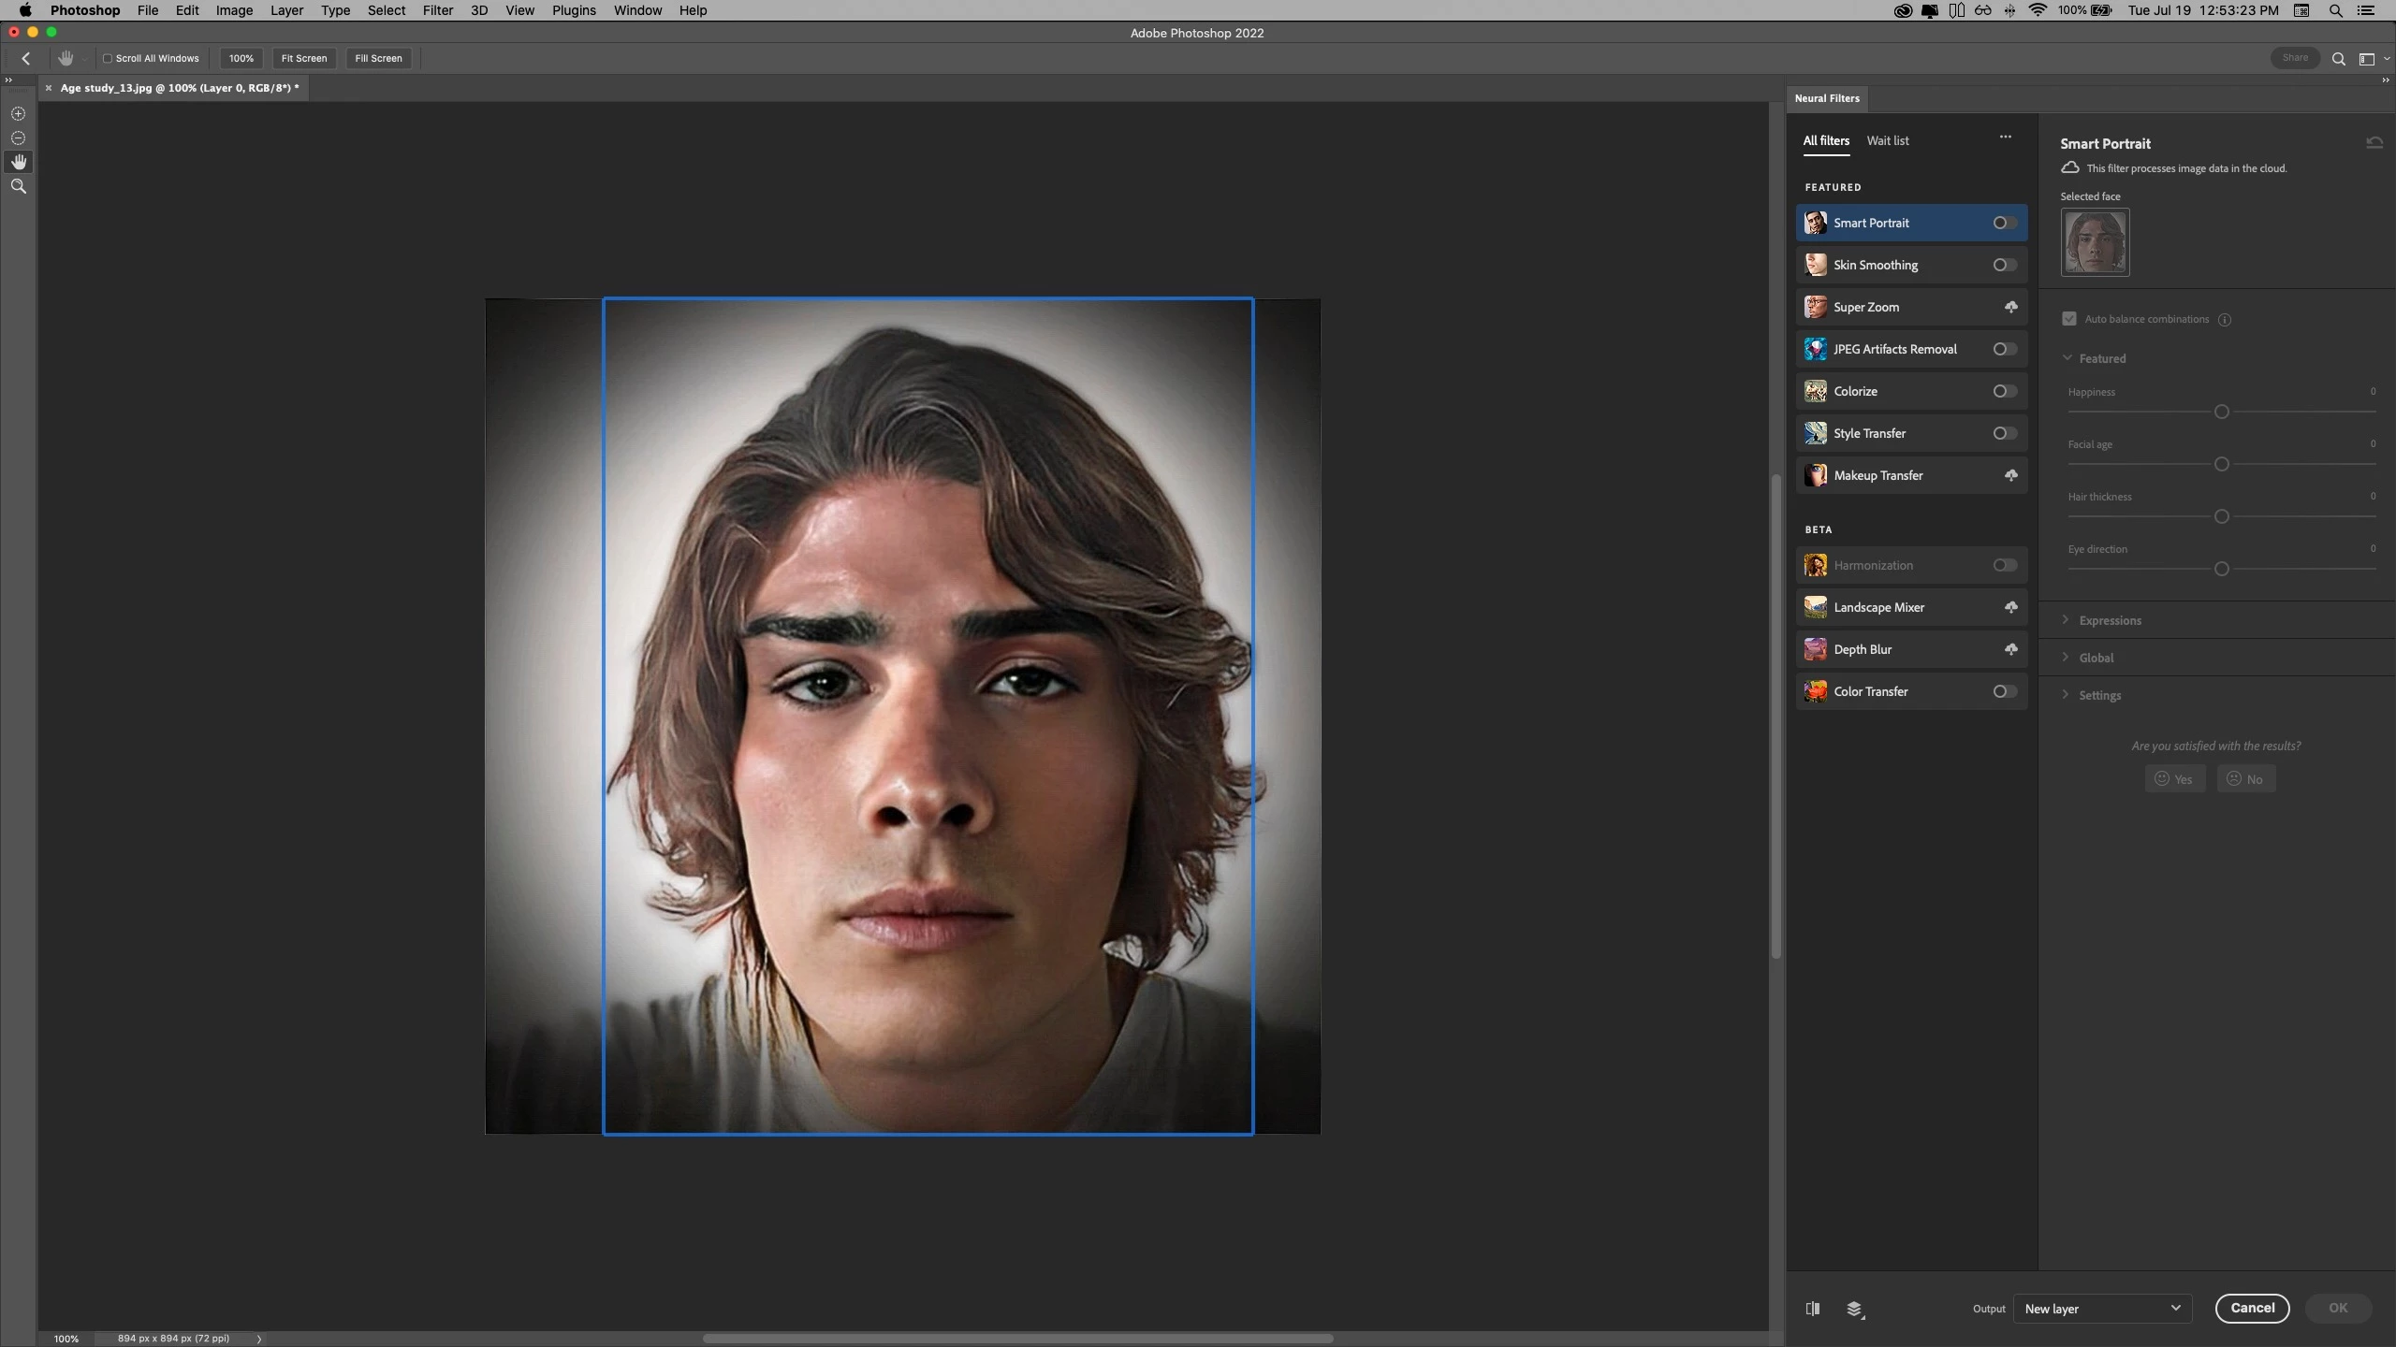2396x1347 pixels.
Task: Check the Scroll All Windows checkbox
Action: tap(108, 58)
